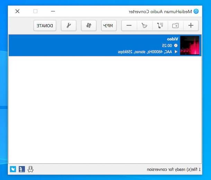
Task: Click the 00:25 duration text
Action: coord(167,46)
